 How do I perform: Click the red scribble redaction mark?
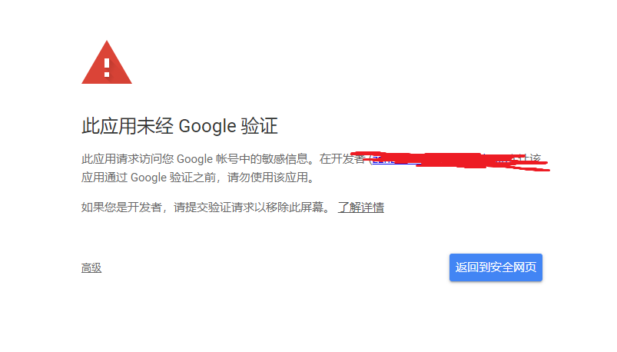coord(450,161)
